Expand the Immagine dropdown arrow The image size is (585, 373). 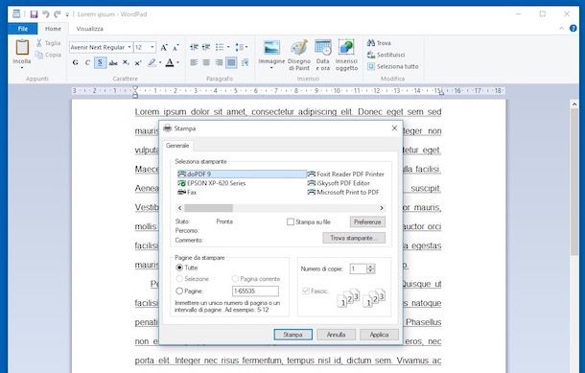click(x=271, y=68)
